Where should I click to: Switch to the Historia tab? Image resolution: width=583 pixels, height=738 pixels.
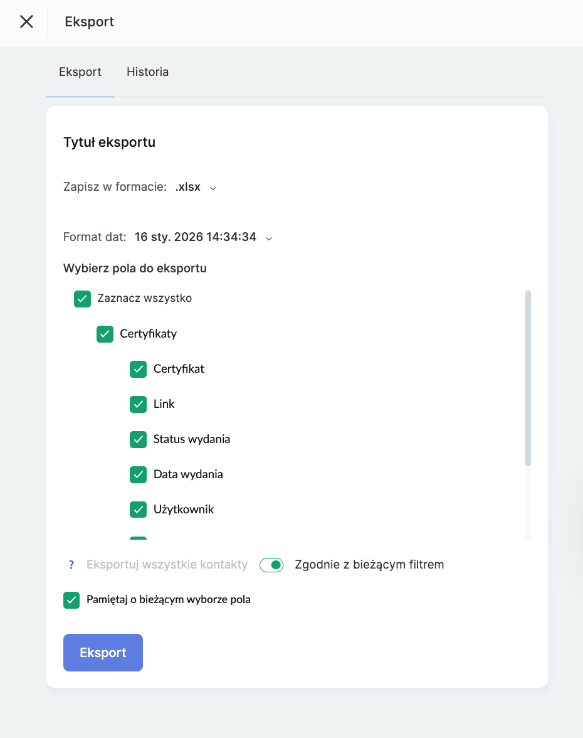click(147, 72)
